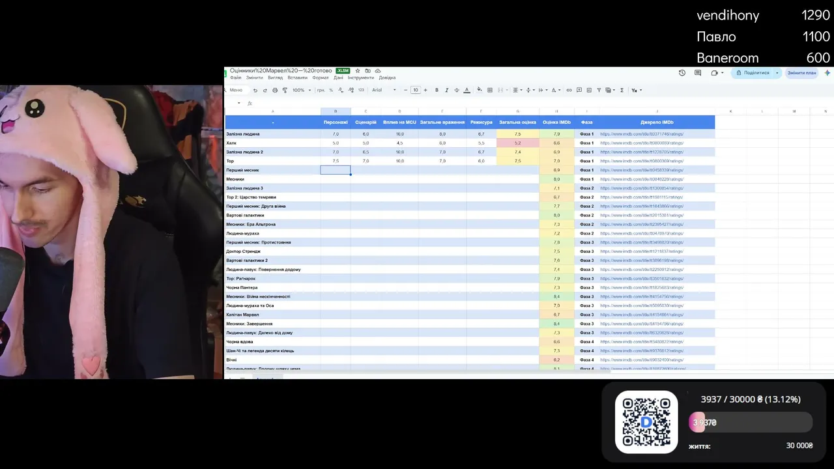
Task: Open the zoom 100% dropdown
Action: (x=300, y=90)
